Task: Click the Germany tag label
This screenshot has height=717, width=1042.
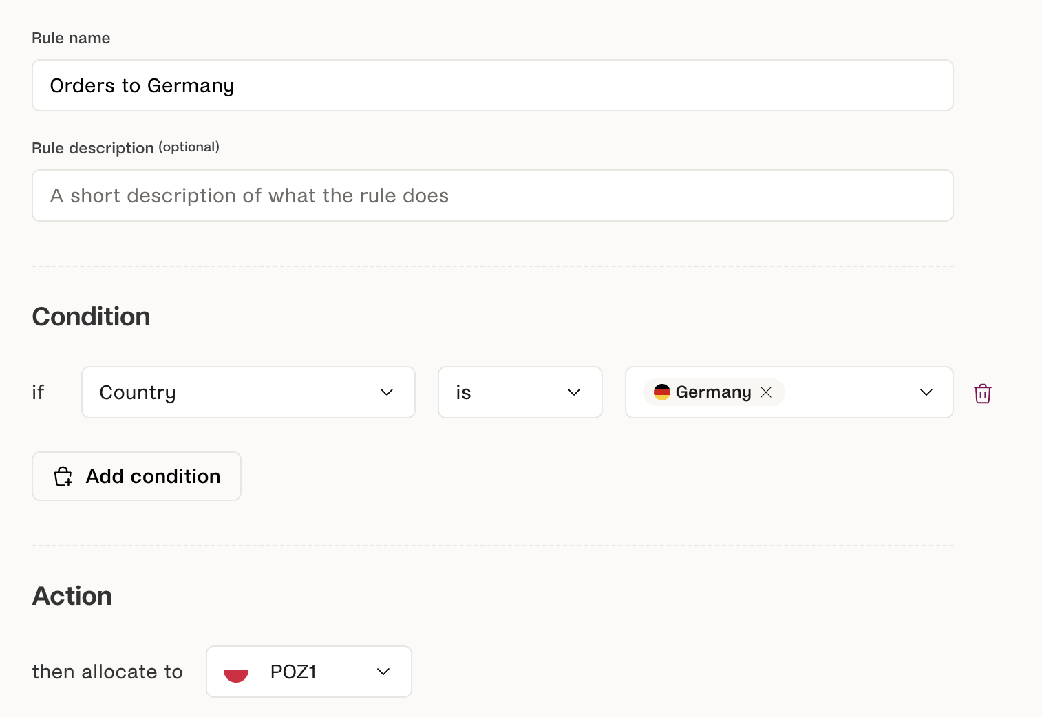Action: 713,392
